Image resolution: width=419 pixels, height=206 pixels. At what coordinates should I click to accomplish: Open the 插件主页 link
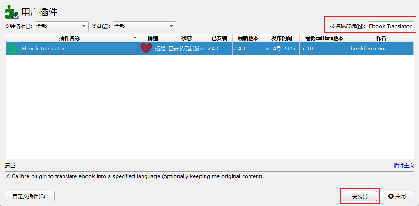[403, 165]
